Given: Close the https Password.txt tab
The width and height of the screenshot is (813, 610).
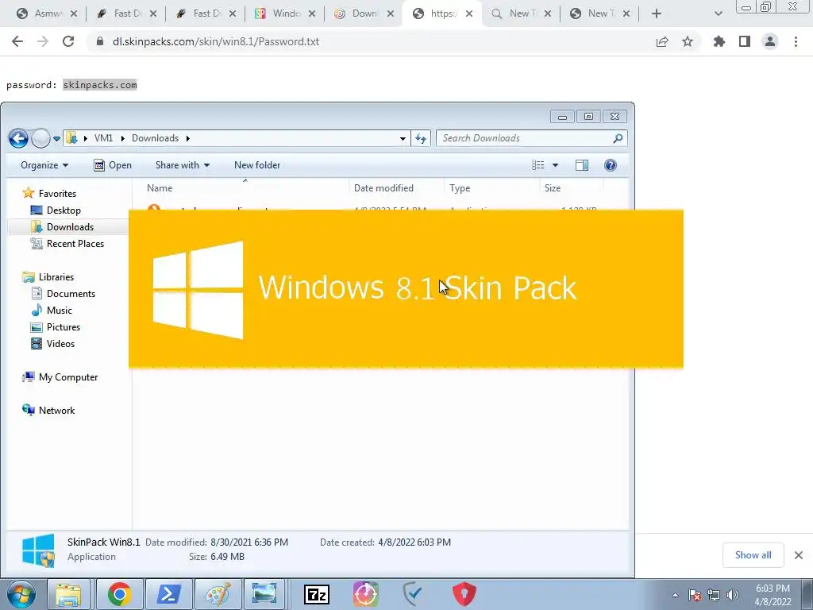Looking at the screenshot, I should point(468,14).
